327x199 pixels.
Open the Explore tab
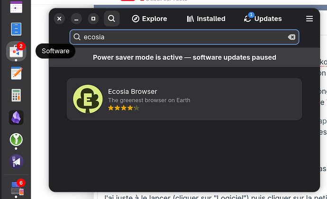149,19
